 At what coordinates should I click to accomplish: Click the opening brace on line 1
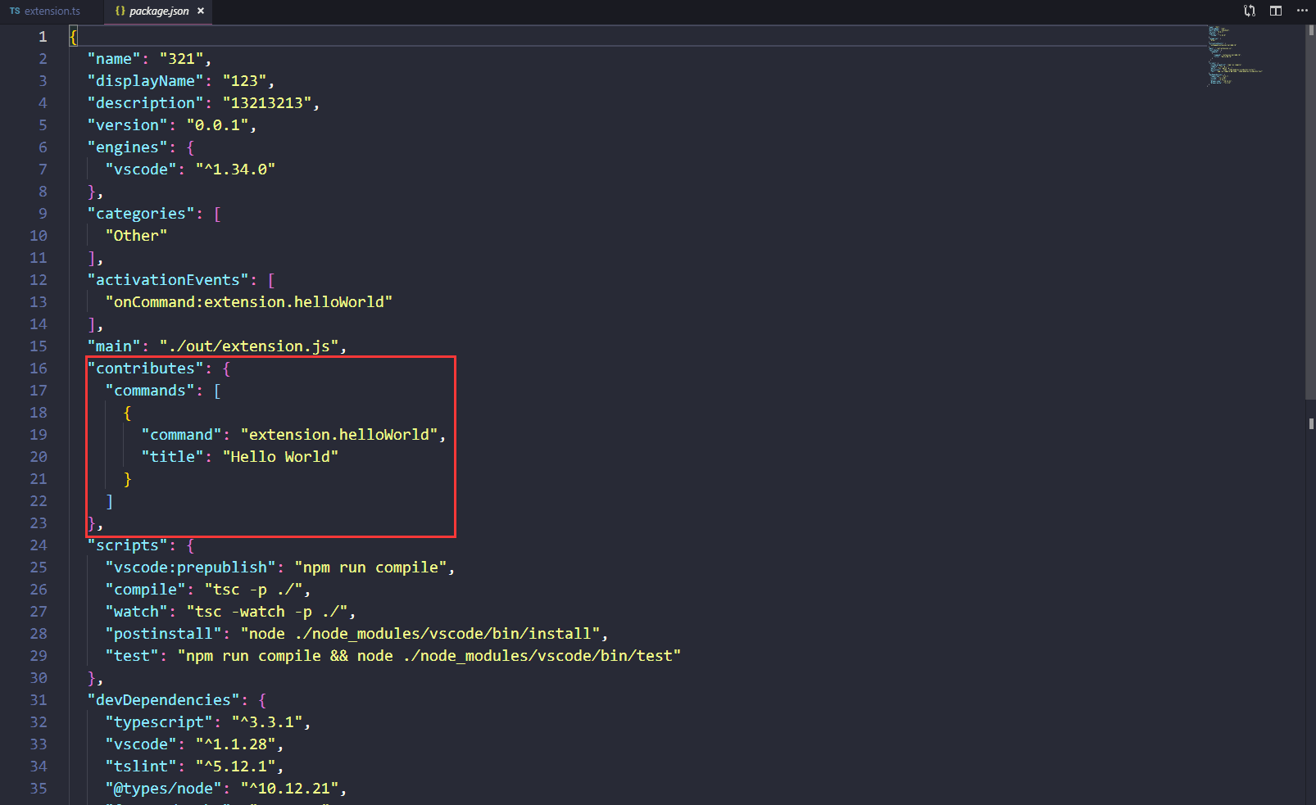point(73,37)
